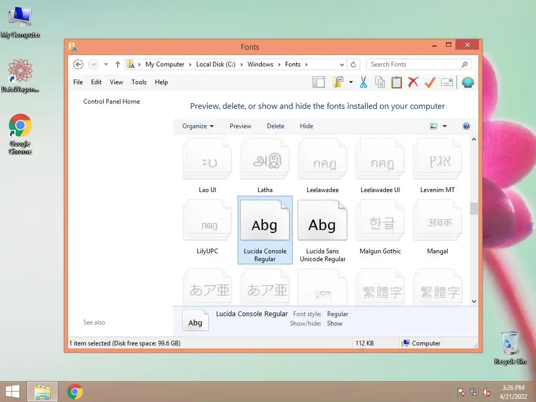Open the Organize dropdown

click(198, 126)
